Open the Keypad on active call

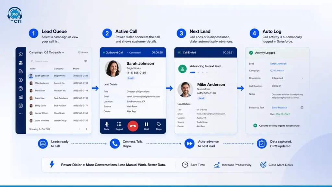tap(119, 126)
